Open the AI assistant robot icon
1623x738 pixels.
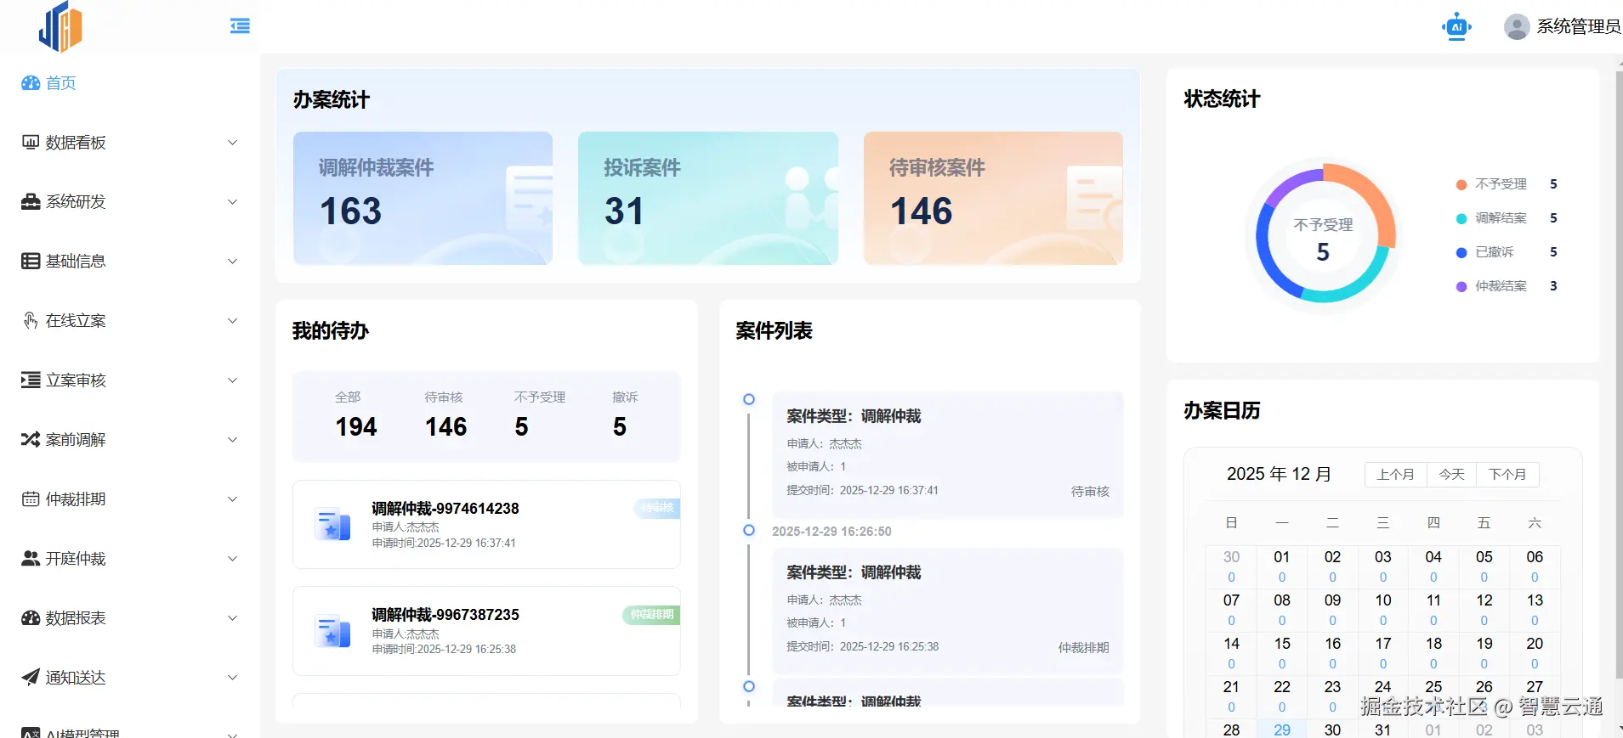(1456, 26)
